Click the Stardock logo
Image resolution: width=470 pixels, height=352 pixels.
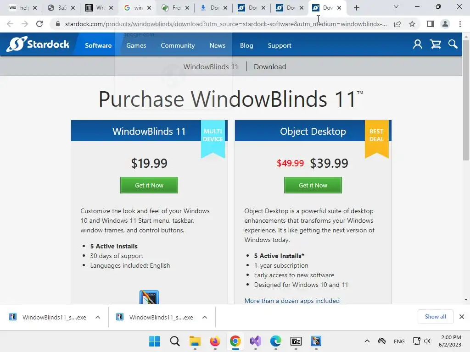[38, 44]
